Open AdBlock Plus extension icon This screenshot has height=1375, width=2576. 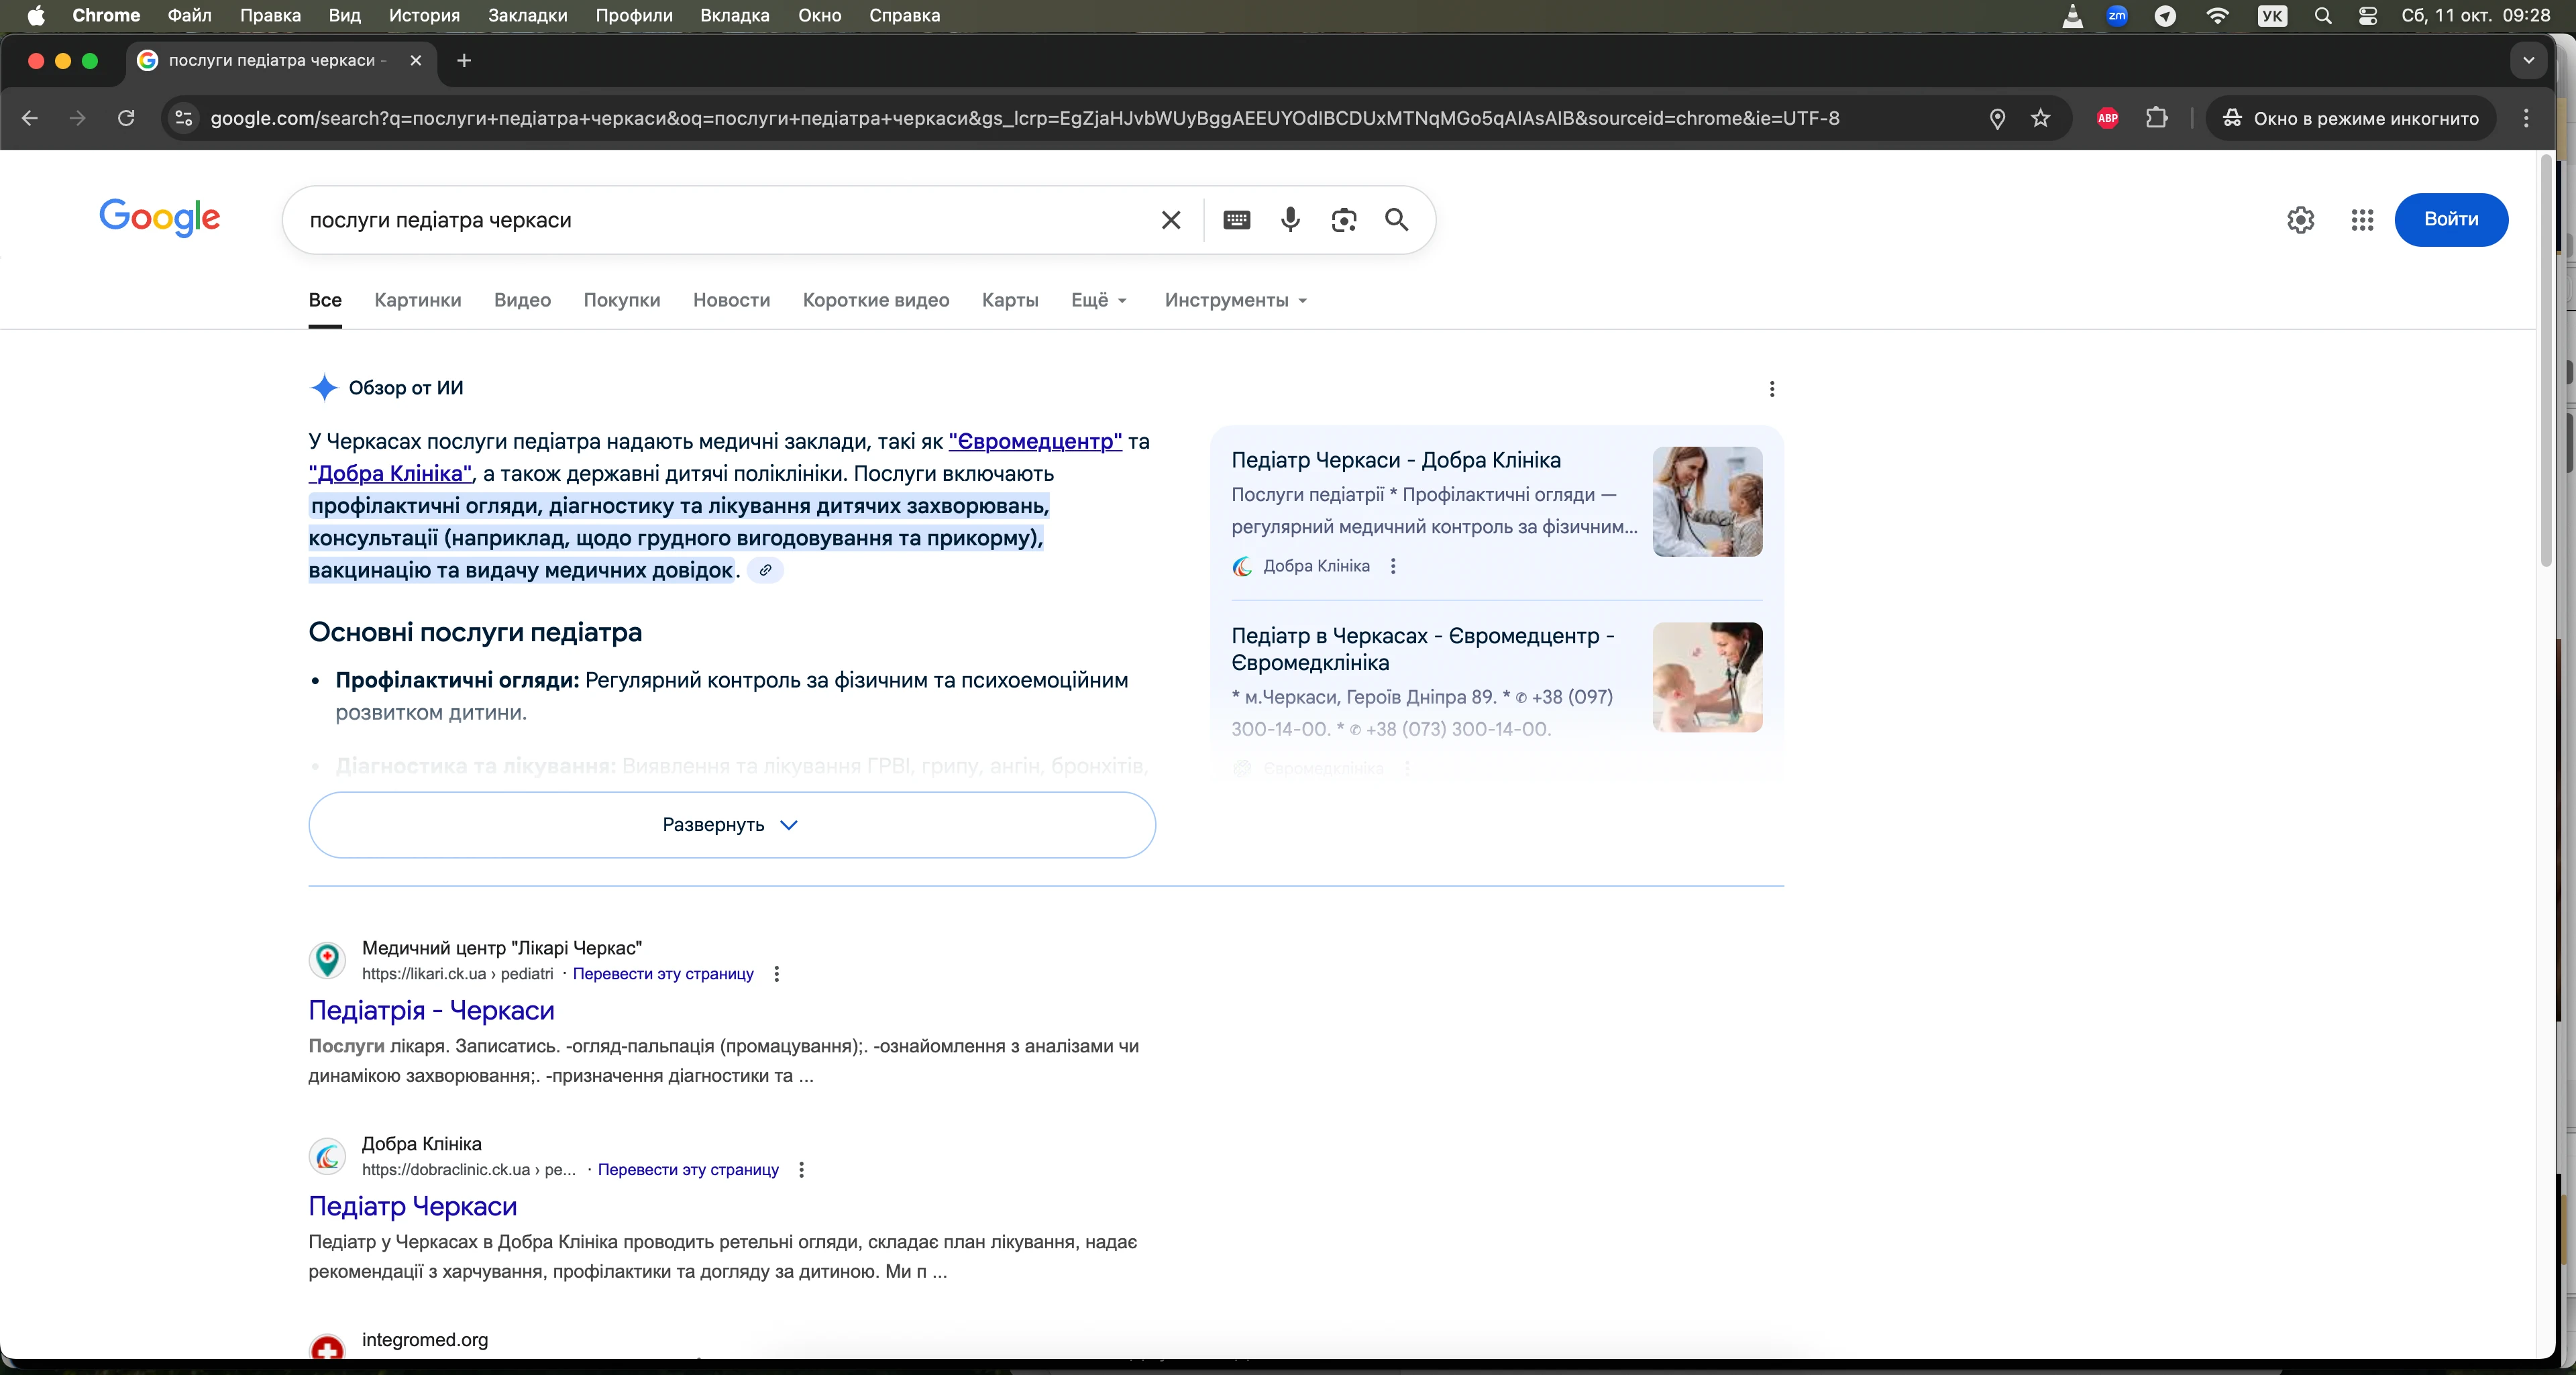(2108, 118)
